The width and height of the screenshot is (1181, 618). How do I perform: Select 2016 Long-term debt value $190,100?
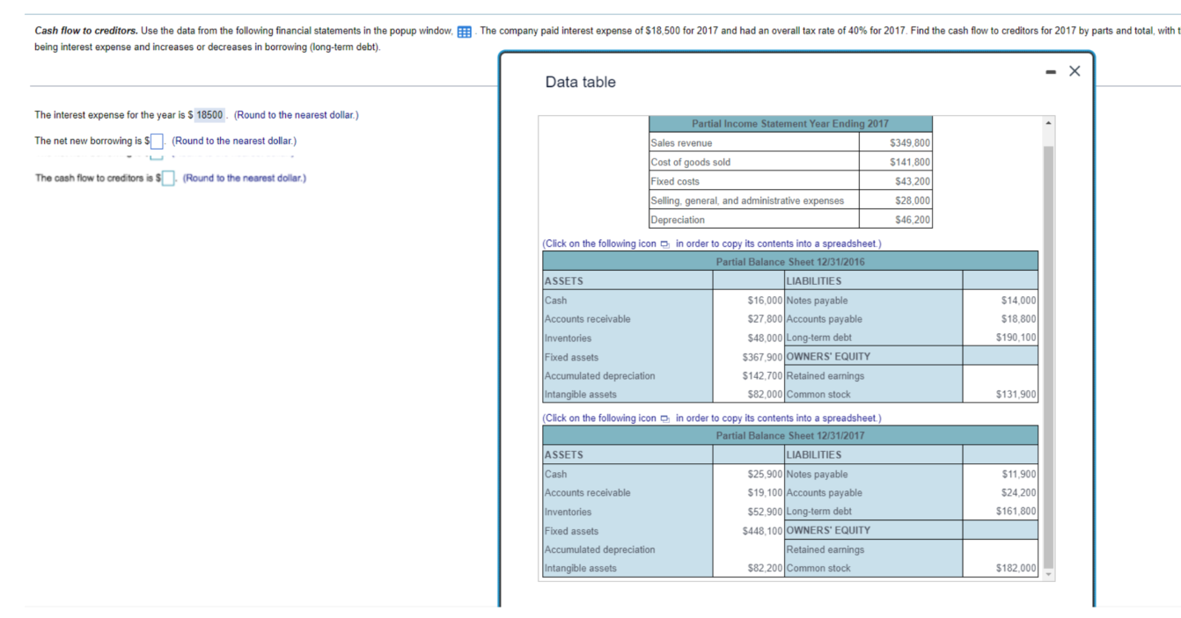tap(1016, 338)
